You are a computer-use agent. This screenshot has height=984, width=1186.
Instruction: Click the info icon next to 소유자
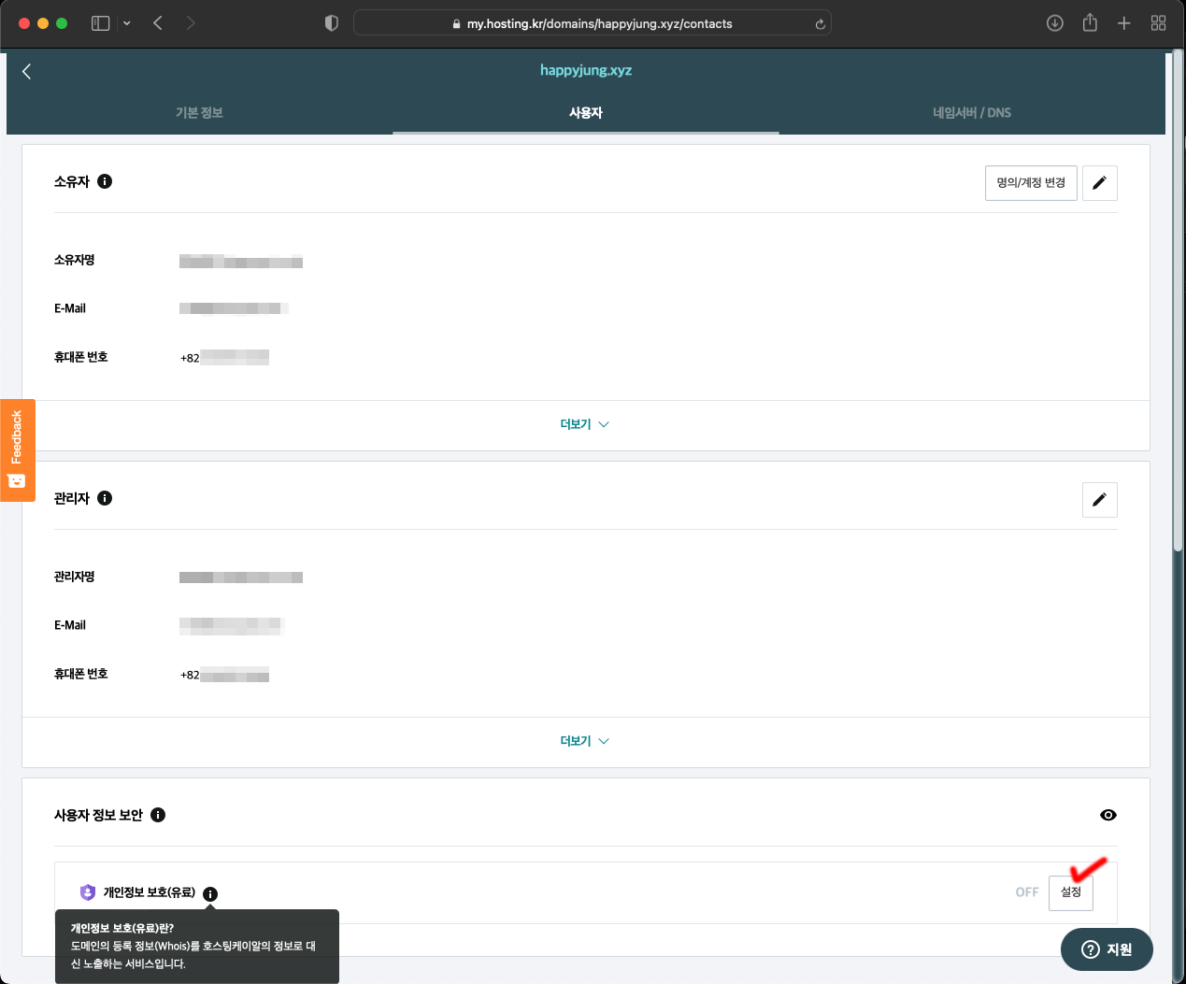pos(105,181)
